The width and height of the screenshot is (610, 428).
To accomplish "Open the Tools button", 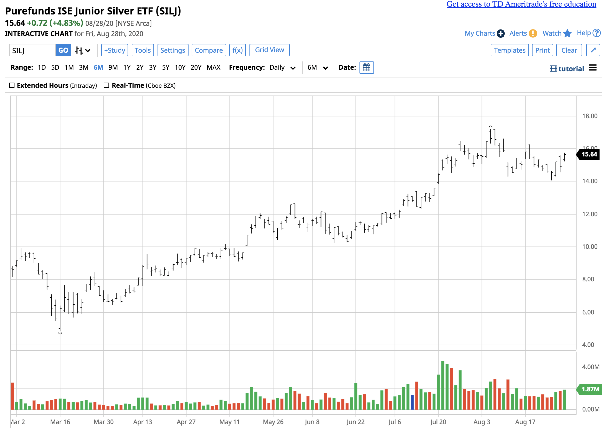I will 143,50.
